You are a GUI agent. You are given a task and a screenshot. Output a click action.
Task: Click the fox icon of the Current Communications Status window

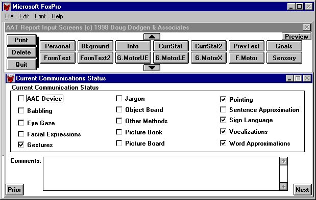[10, 78]
